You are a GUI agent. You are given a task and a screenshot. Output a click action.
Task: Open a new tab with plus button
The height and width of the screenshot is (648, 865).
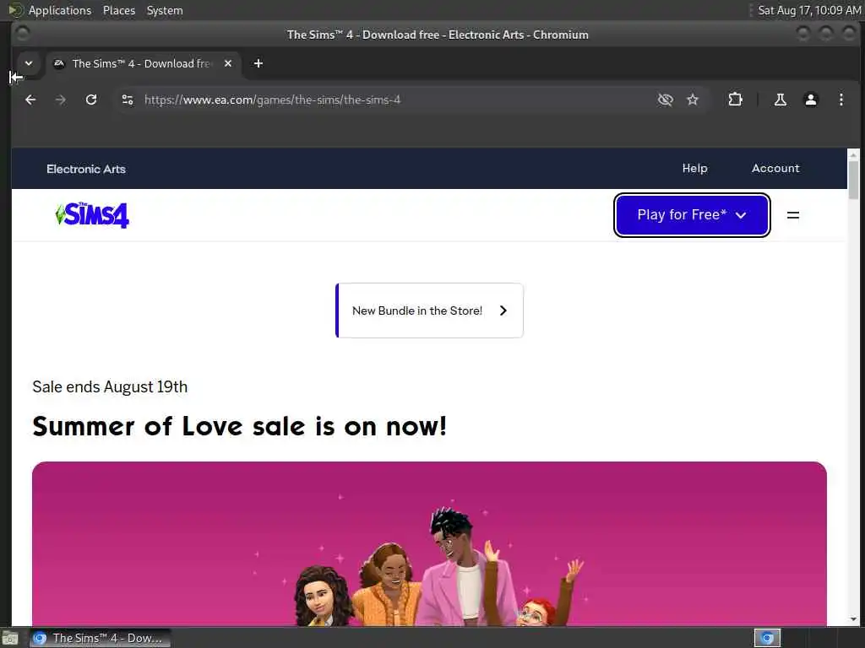coord(258,63)
